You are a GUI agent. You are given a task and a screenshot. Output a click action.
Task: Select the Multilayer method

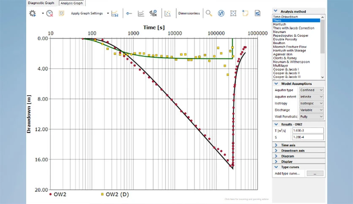280,65
